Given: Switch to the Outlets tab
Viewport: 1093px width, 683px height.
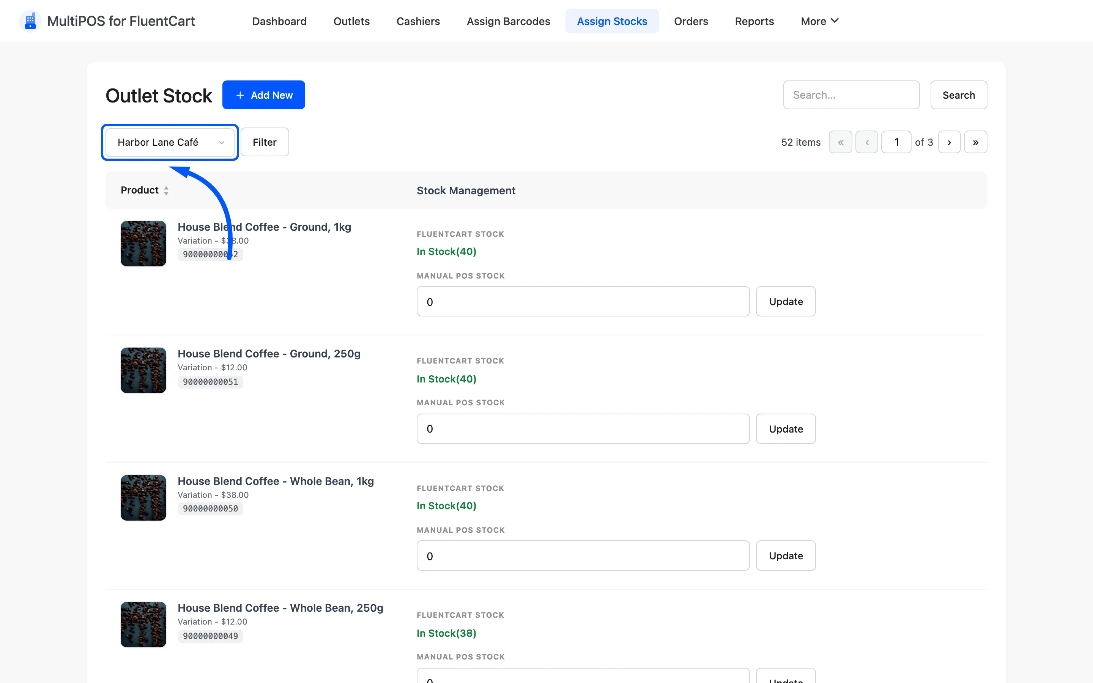Looking at the screenshot, I should point(351,21).
